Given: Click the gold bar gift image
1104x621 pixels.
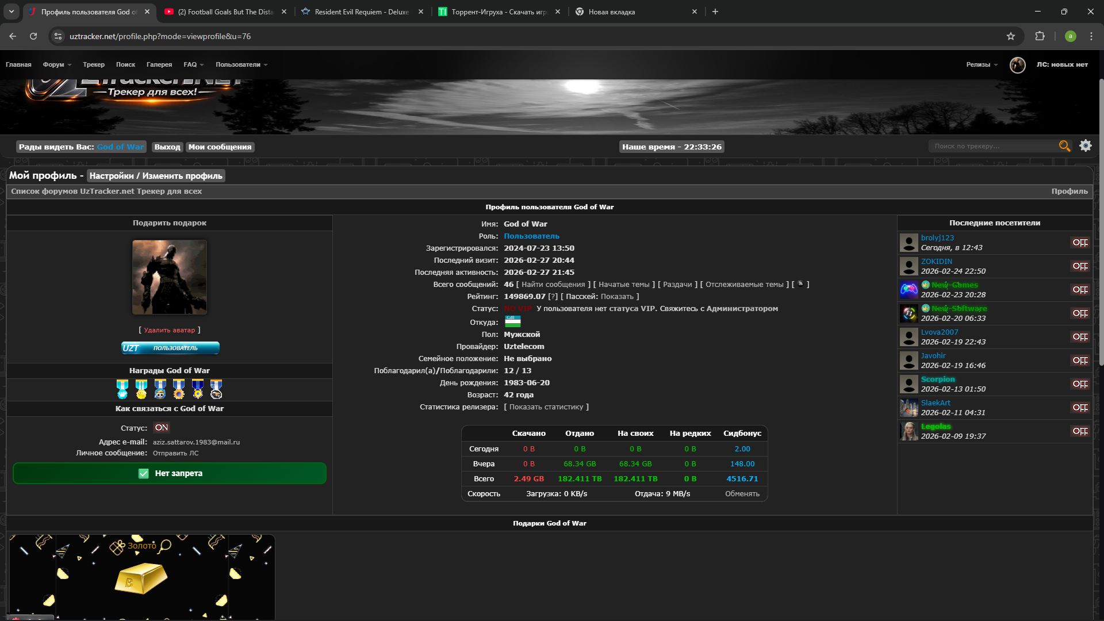Looking at the screenshot, I should (x=141, y=578).
